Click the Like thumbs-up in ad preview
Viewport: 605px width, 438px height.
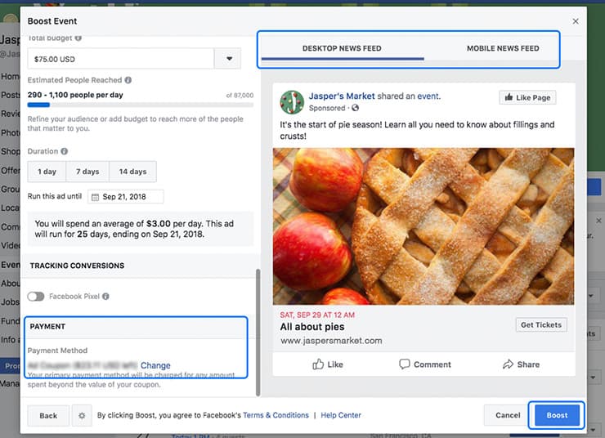pos(318,364)
